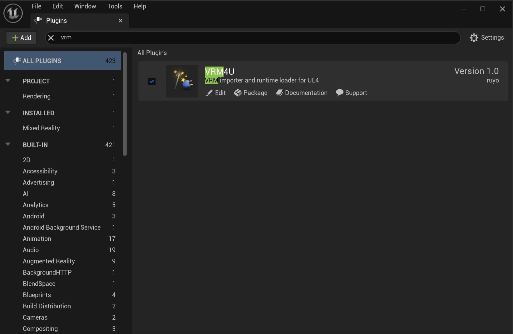Open VRM4U Support link
513x334 pixels.
pos(352,93)
